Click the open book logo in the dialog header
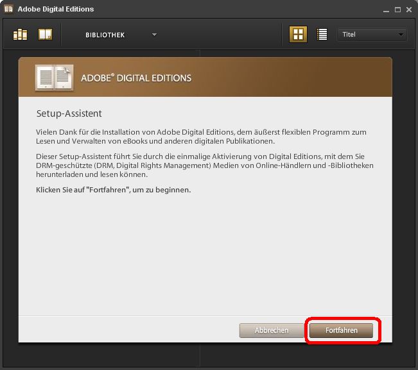This screenshot has height=370, width=418. pos(54,78)
